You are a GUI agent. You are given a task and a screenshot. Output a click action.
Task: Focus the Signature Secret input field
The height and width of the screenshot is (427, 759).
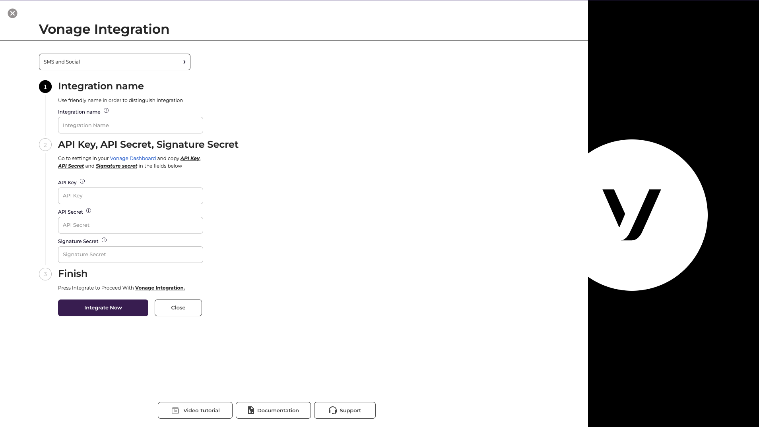(x=130, y=255)
